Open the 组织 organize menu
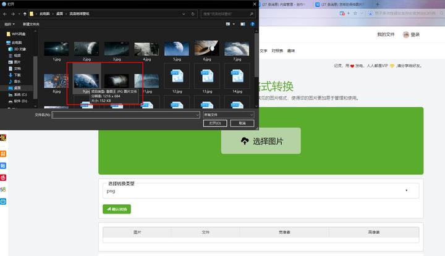 pyautogui.click(x=9, y=24)
